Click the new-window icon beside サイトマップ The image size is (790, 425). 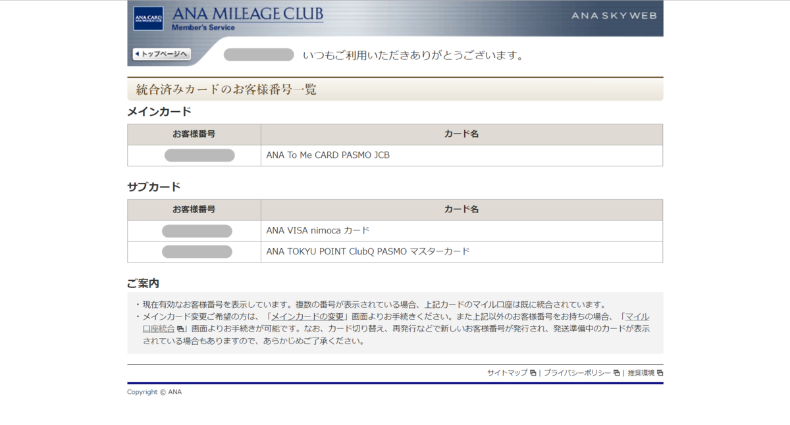pyautogui.click(x=533, y=373)
